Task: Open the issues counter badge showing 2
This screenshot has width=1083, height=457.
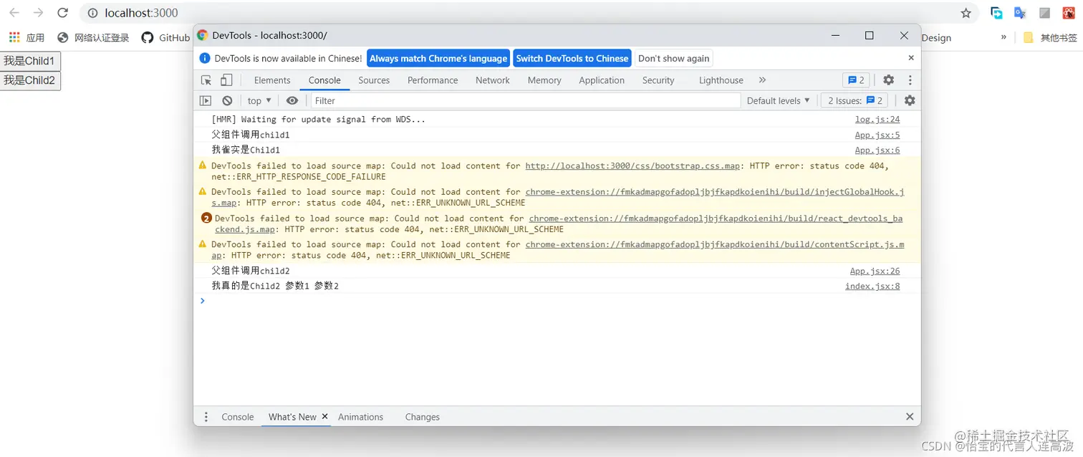Action: pyautogui.click(x=856, y=80)
